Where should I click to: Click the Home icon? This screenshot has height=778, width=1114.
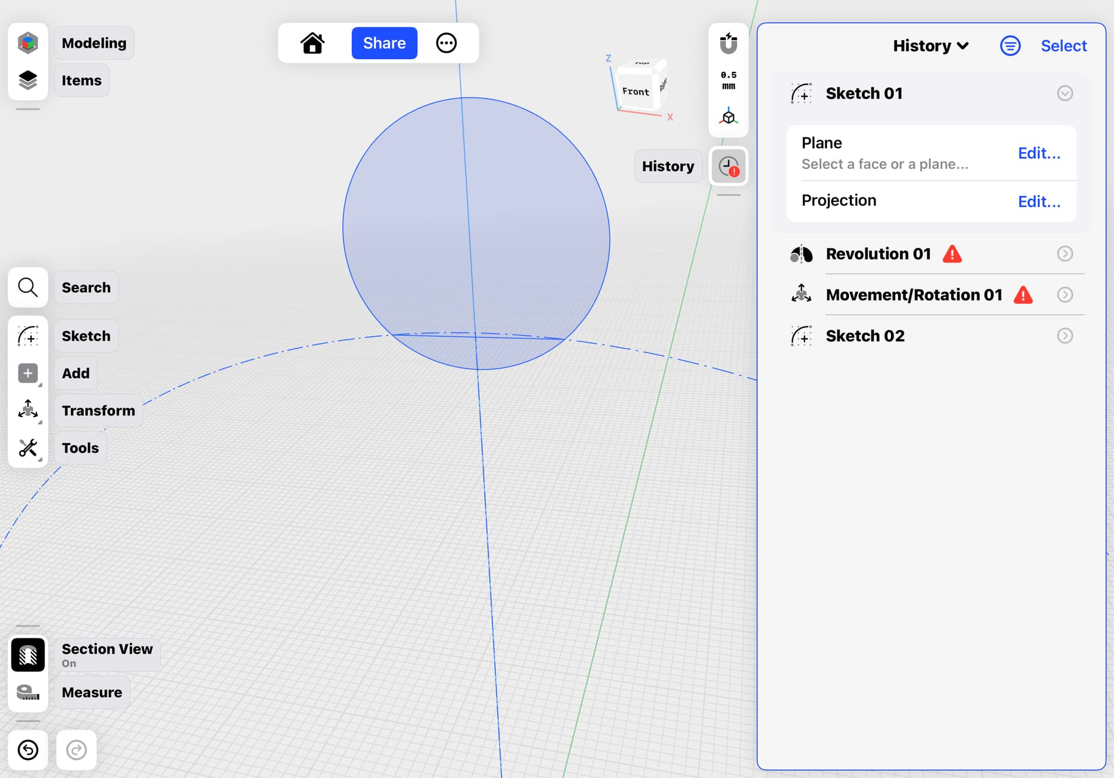(x=312, y=43)
